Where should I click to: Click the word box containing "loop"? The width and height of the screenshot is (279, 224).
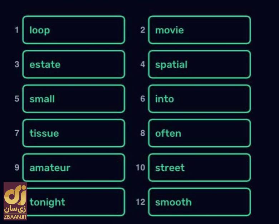[74, 30]
